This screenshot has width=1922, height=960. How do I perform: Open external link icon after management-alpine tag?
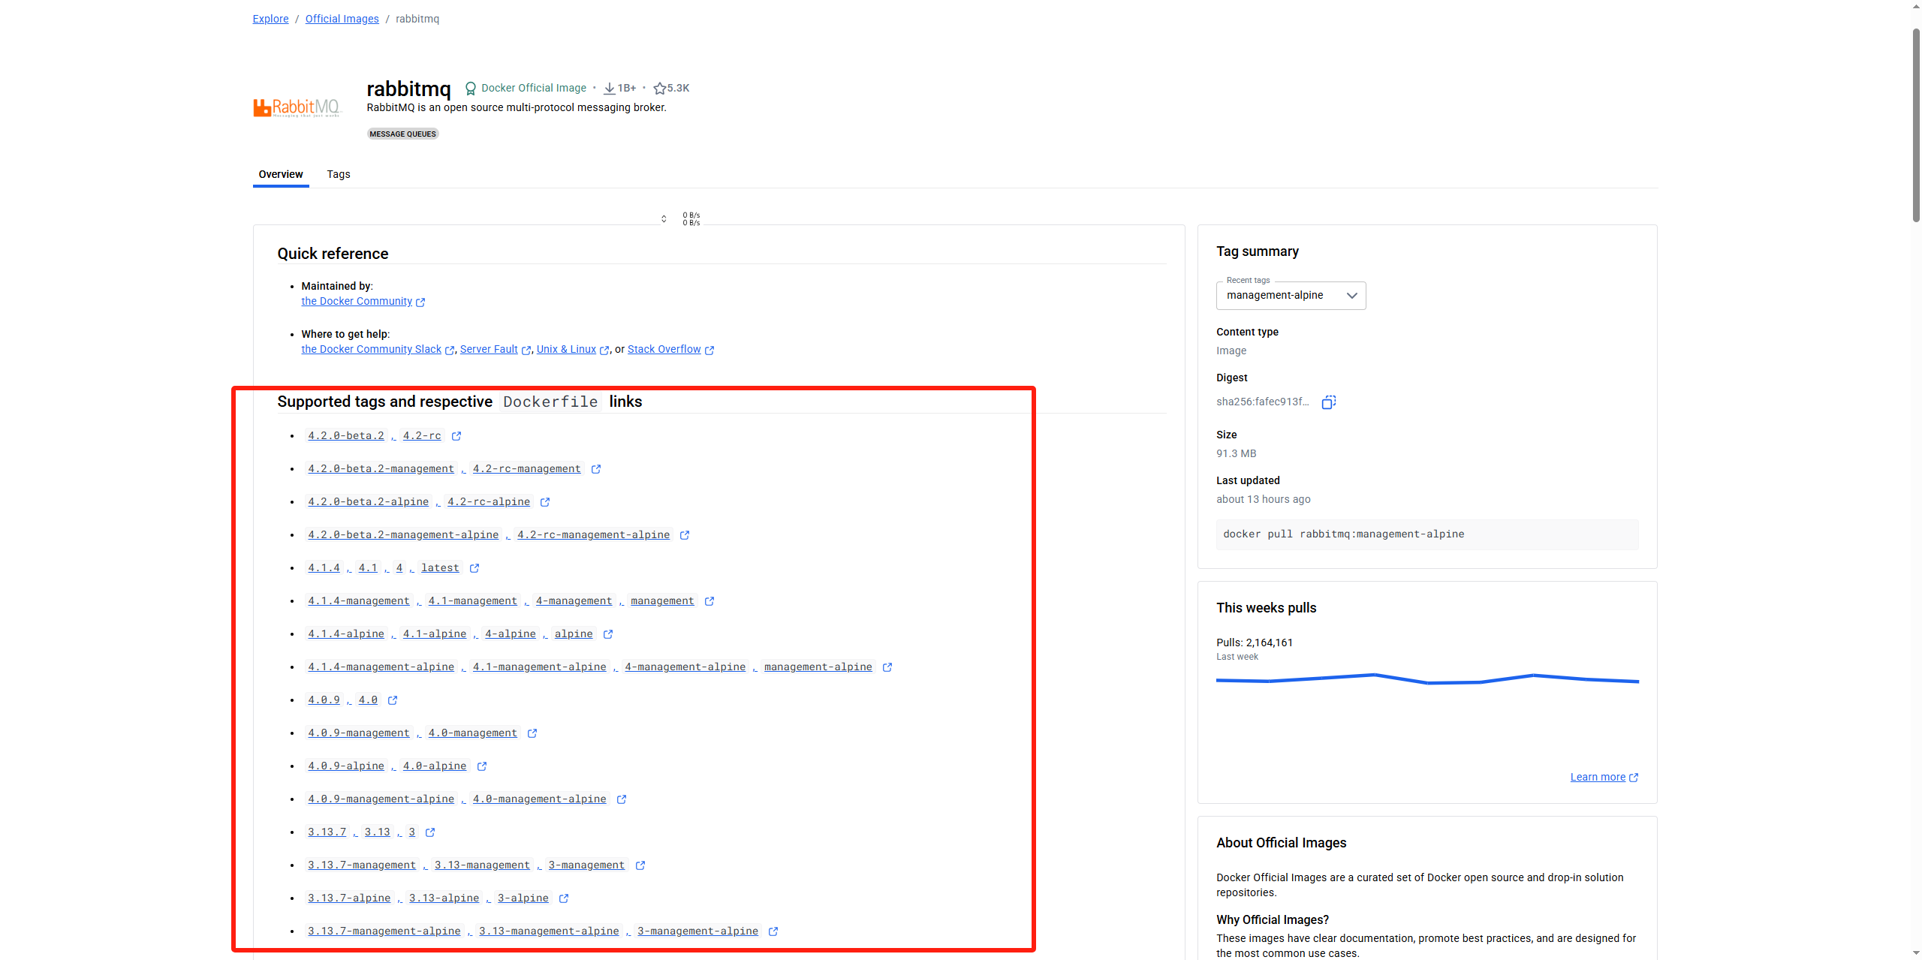tap(887, 667)
